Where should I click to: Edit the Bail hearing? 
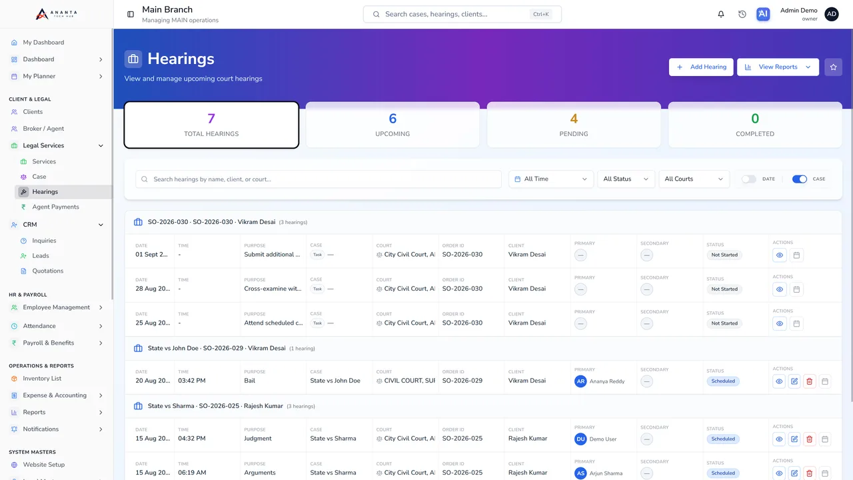(794, 381)
